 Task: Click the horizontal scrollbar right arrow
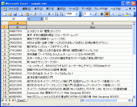(129, 100)
